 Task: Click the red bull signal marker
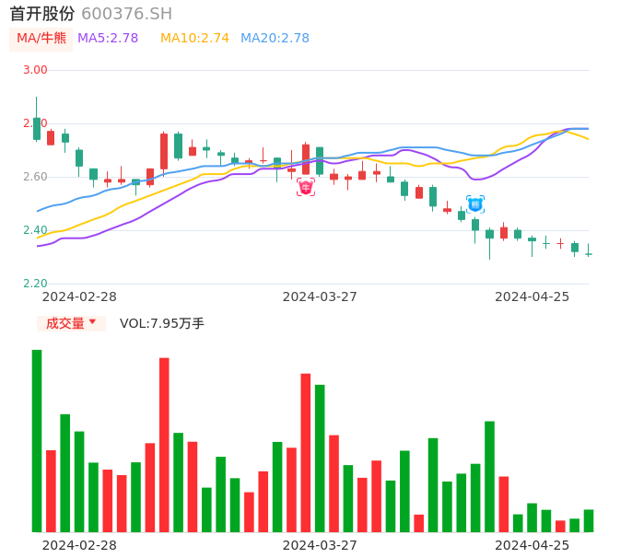(x=306, y=187)
